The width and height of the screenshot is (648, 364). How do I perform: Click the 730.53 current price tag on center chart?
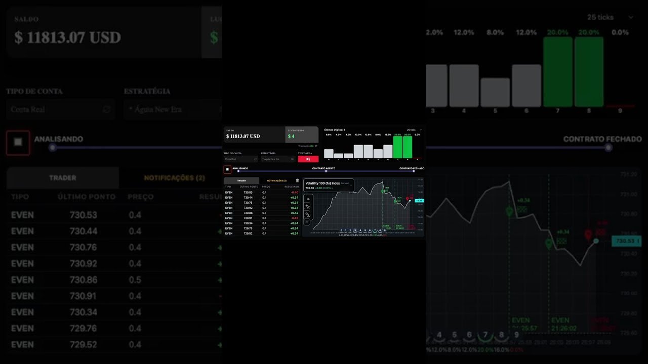click(419, 201)
